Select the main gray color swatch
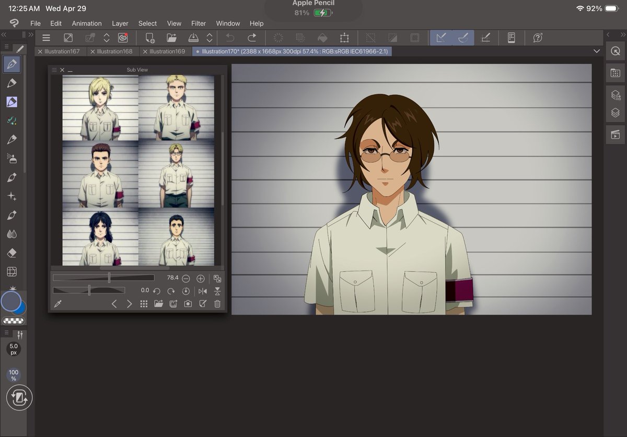 point(10,301)
